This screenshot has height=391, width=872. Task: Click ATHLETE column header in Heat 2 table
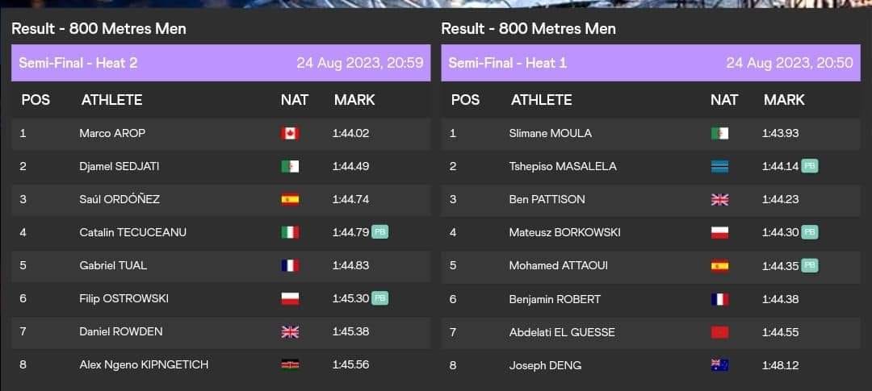pos(111,100)
